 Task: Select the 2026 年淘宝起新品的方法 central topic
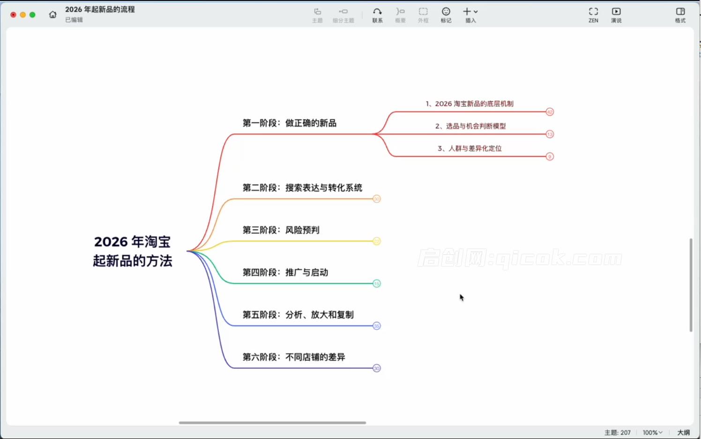pyautogui.click(x=133, y=251)
